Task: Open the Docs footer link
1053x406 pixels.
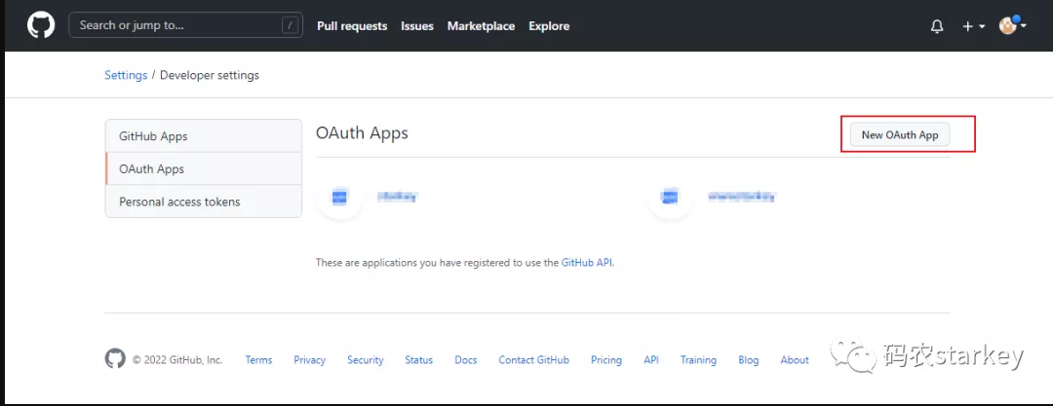Action: pyautogui.click(x=465, y=360)
